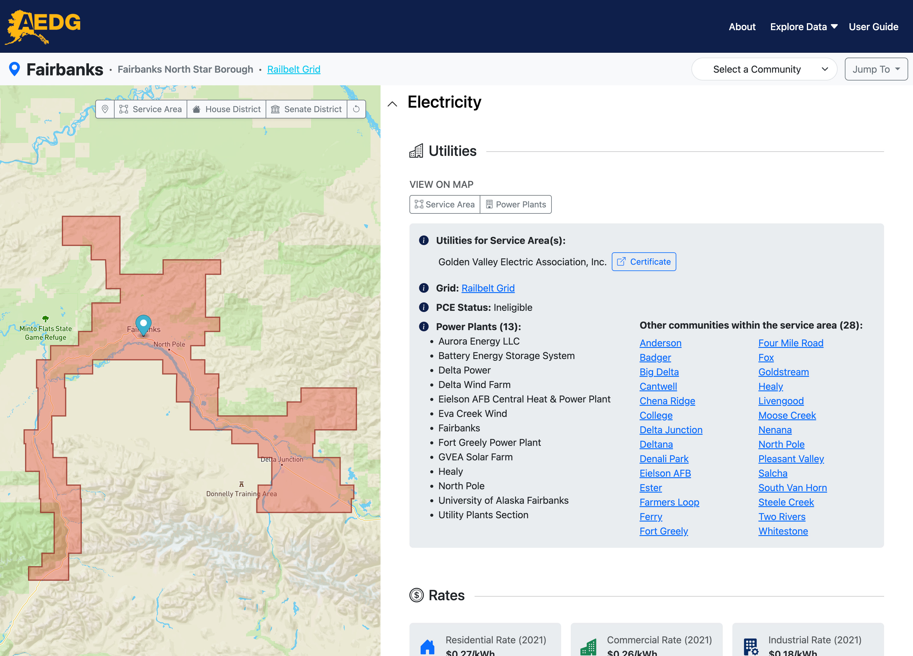
Task: Toggle House District layer on the map
Action: coord(227,109)
